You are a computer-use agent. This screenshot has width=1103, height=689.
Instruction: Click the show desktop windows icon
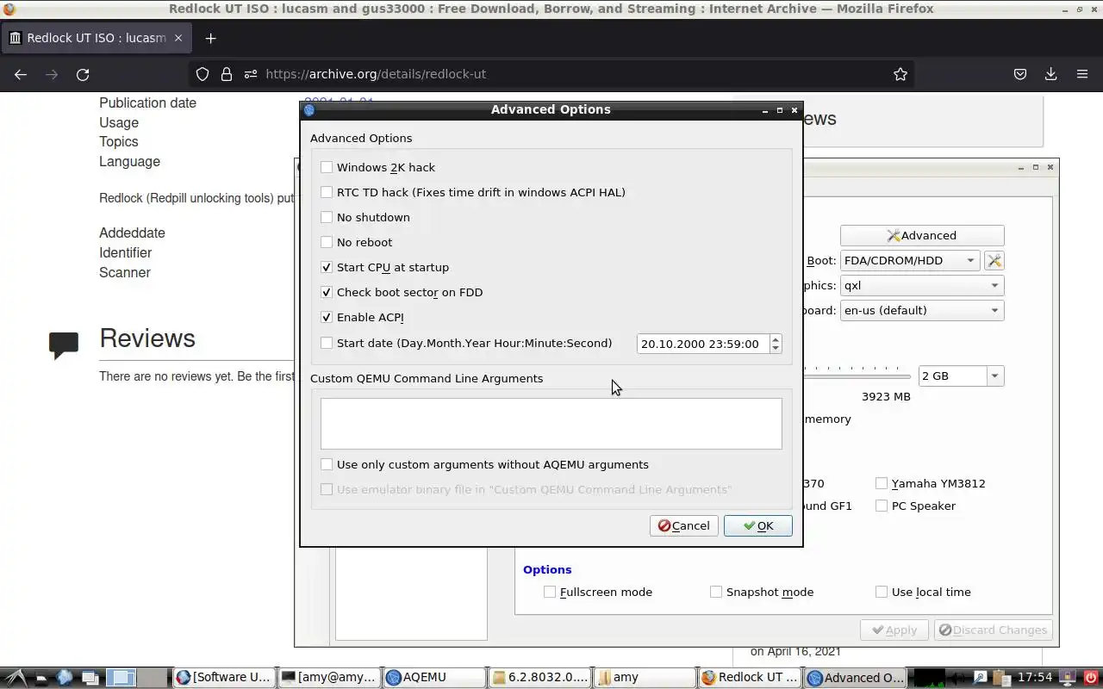(90, 678)
